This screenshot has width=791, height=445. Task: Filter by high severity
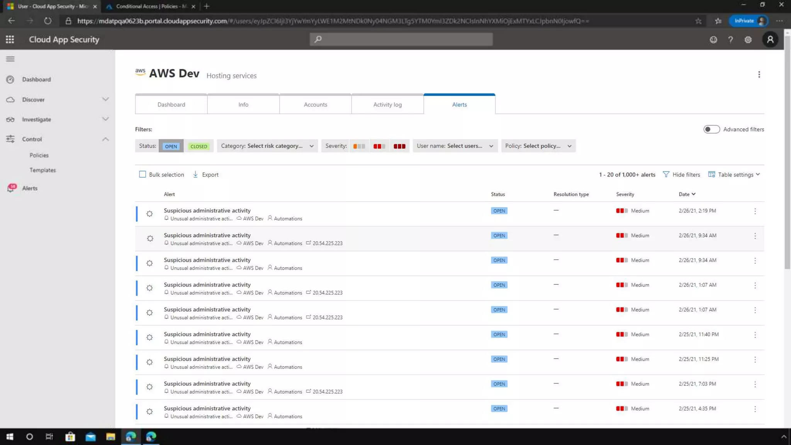click(x=399, y=146)
